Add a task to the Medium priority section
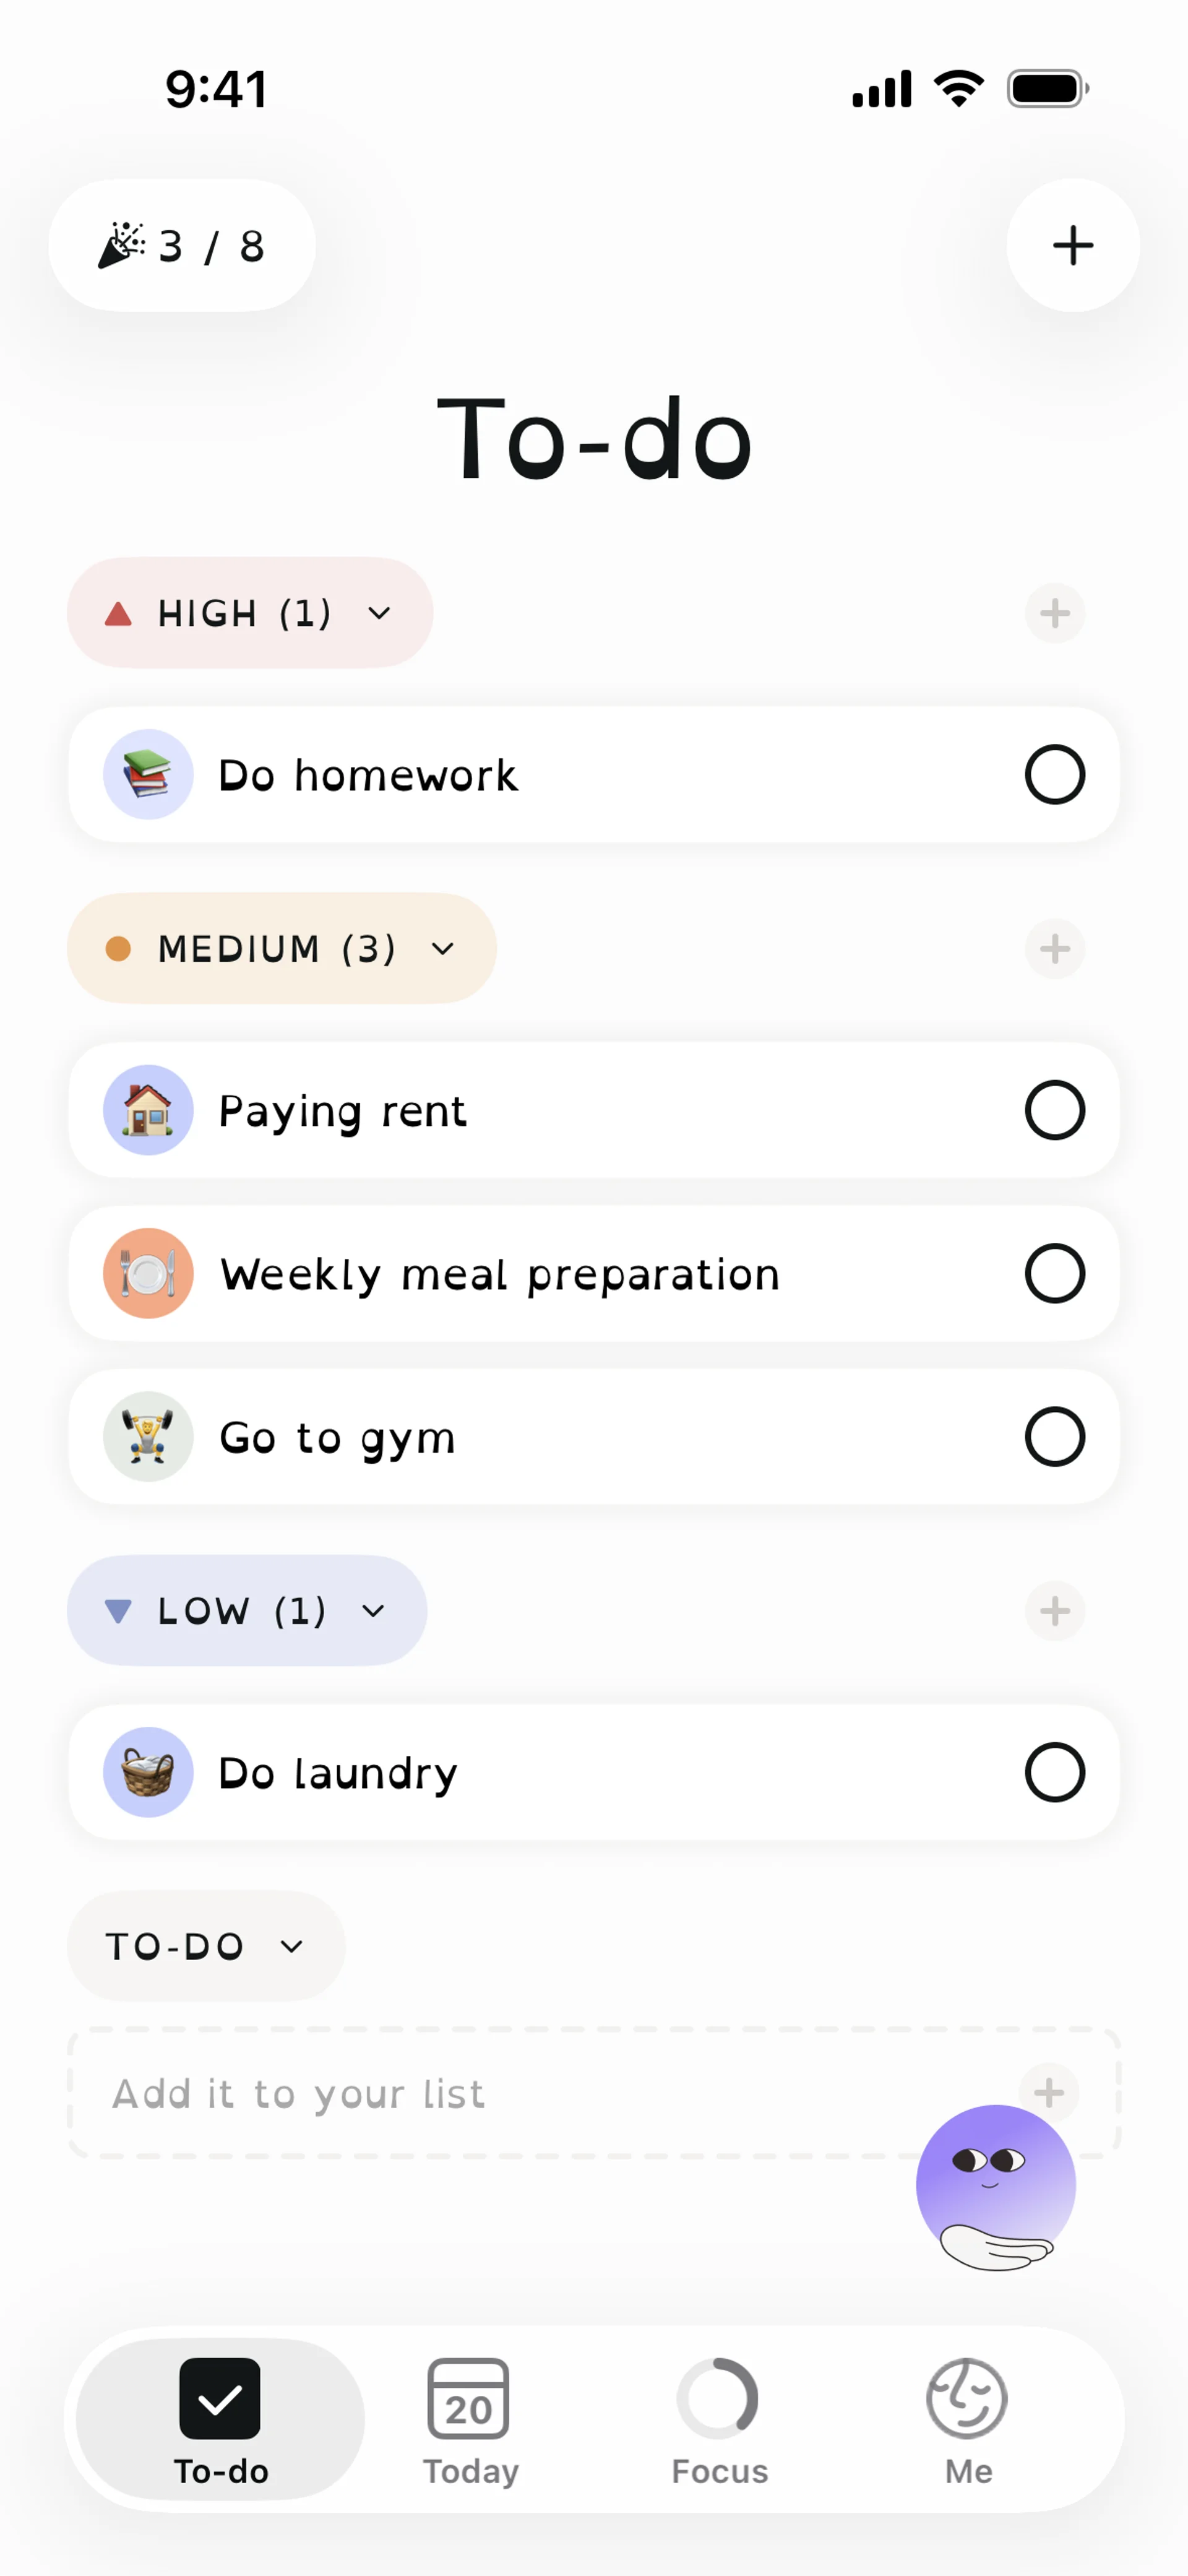The height and width of the screenshot is (2576, 1188). pyautogui.click(x=1054, y=948)
